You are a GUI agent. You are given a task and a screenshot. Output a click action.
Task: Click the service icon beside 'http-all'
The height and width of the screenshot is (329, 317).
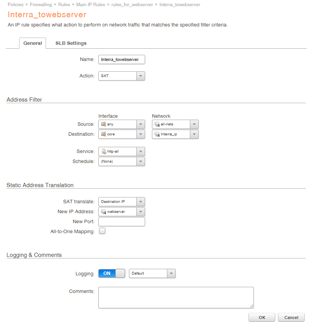(x=104, y=151)
